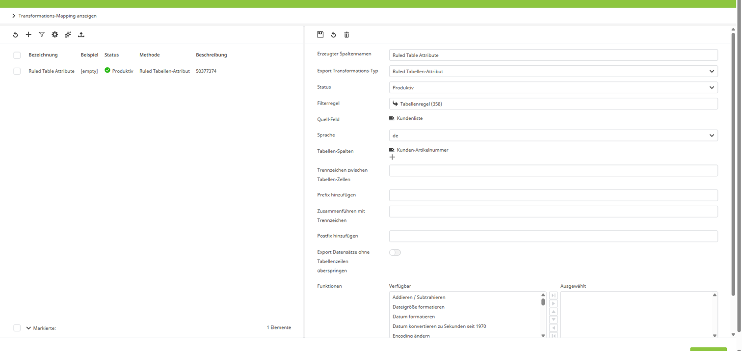Check the Ruled Table Attribute row checkbox
The image size is (742, 351).
(x=17, y=71)
